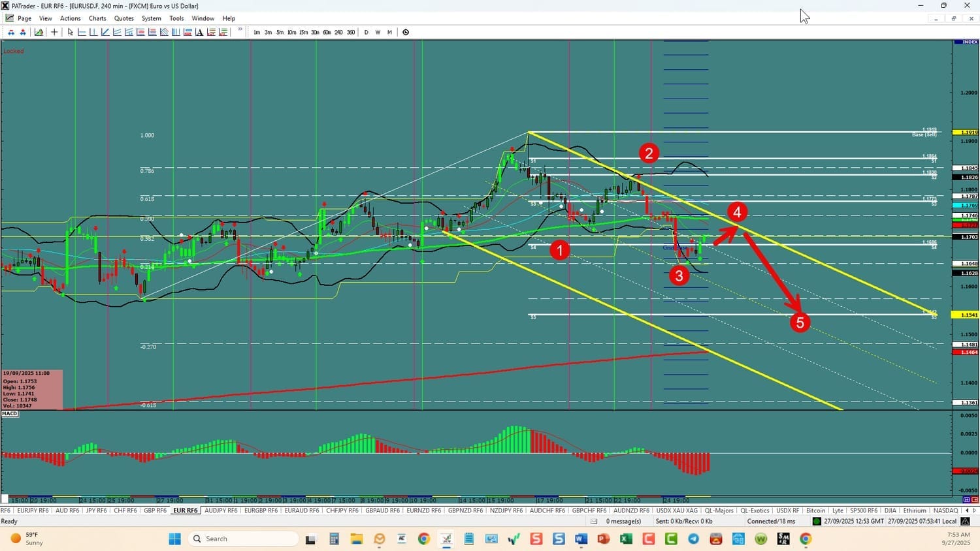Switch chart to 240 minute timeframe
The width and height of the screenshot is (980, 551).
tap(338, 32)
